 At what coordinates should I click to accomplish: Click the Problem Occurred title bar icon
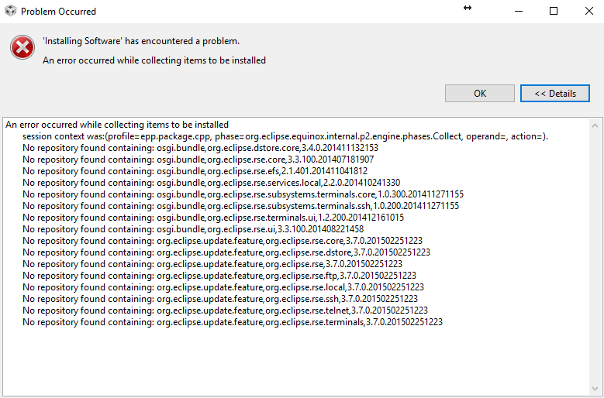tap(10, 12)
